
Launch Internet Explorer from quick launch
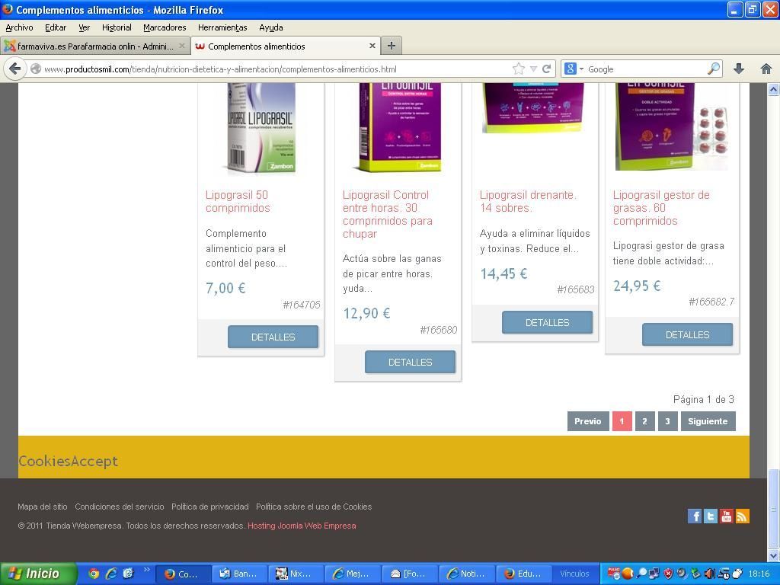pos(111,574)
